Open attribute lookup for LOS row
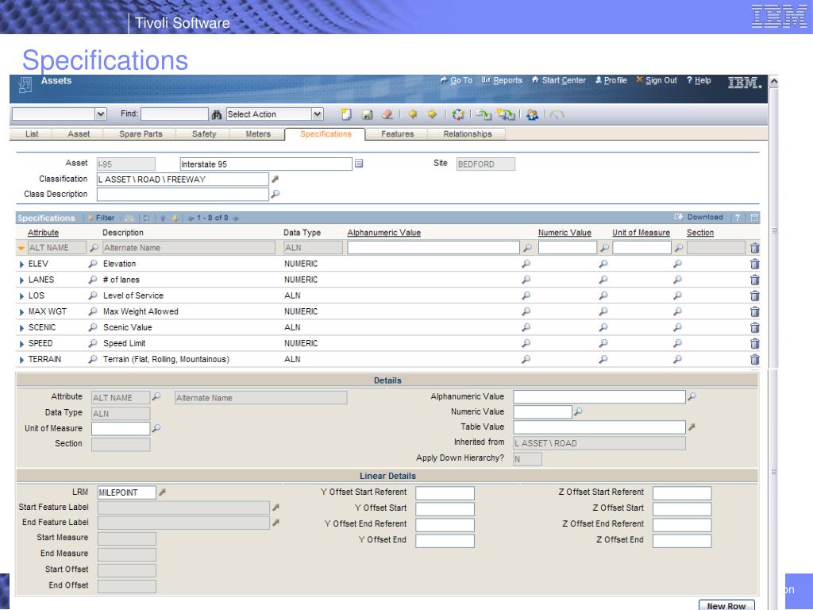 coord(92,295)
